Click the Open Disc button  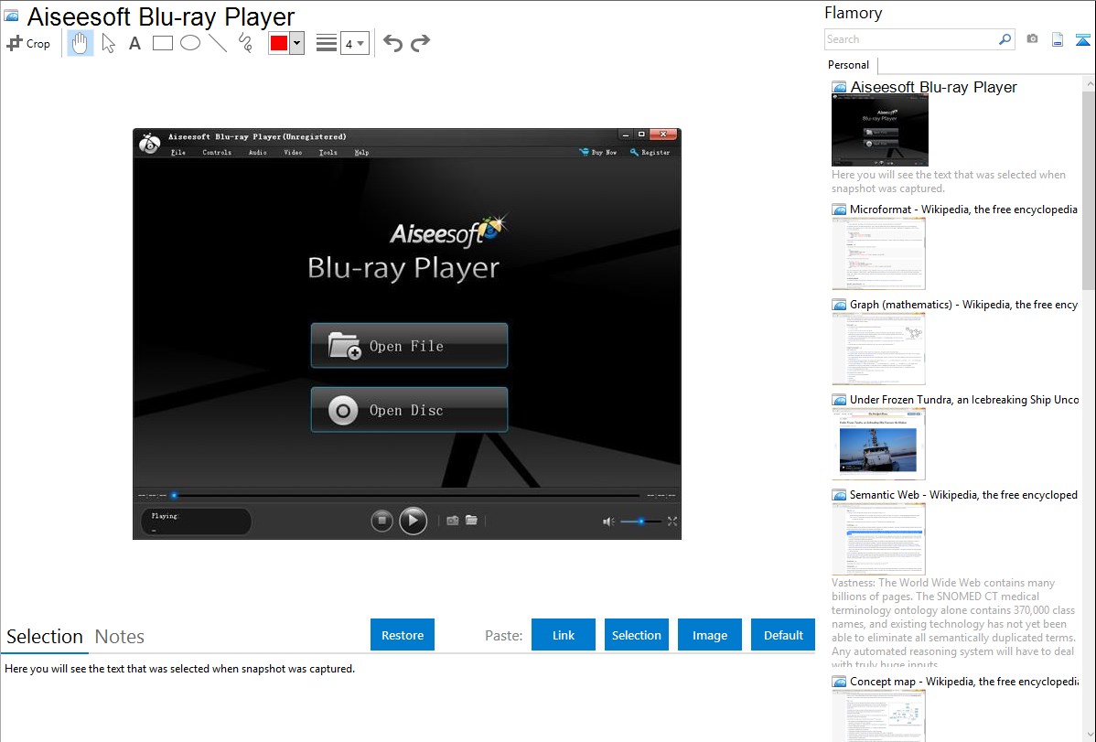(x=409, y=410)
